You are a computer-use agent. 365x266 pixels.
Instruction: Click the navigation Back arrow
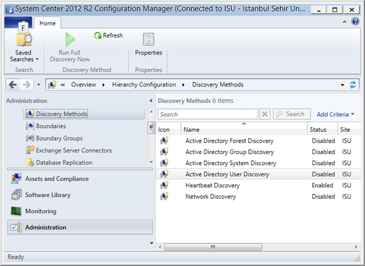(x=13, y=85)
